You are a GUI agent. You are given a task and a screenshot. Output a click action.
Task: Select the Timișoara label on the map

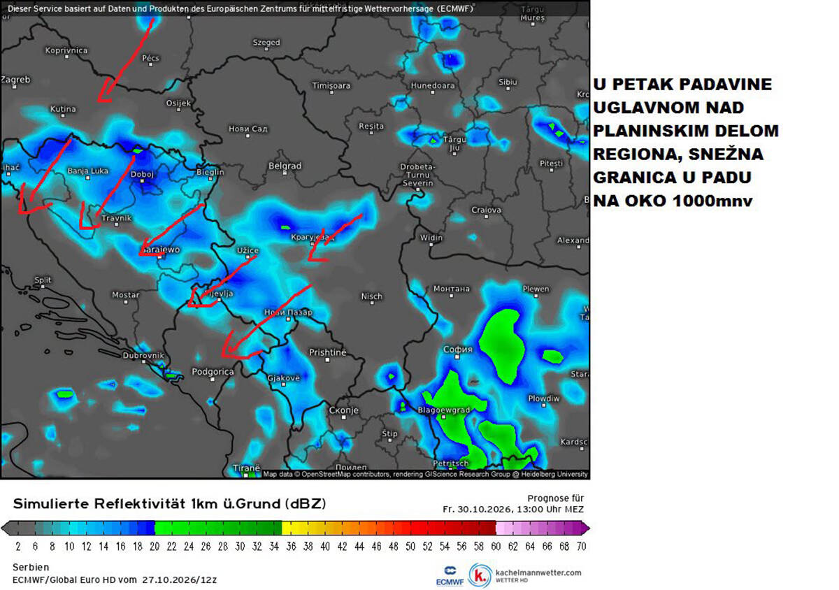(331, 85)
